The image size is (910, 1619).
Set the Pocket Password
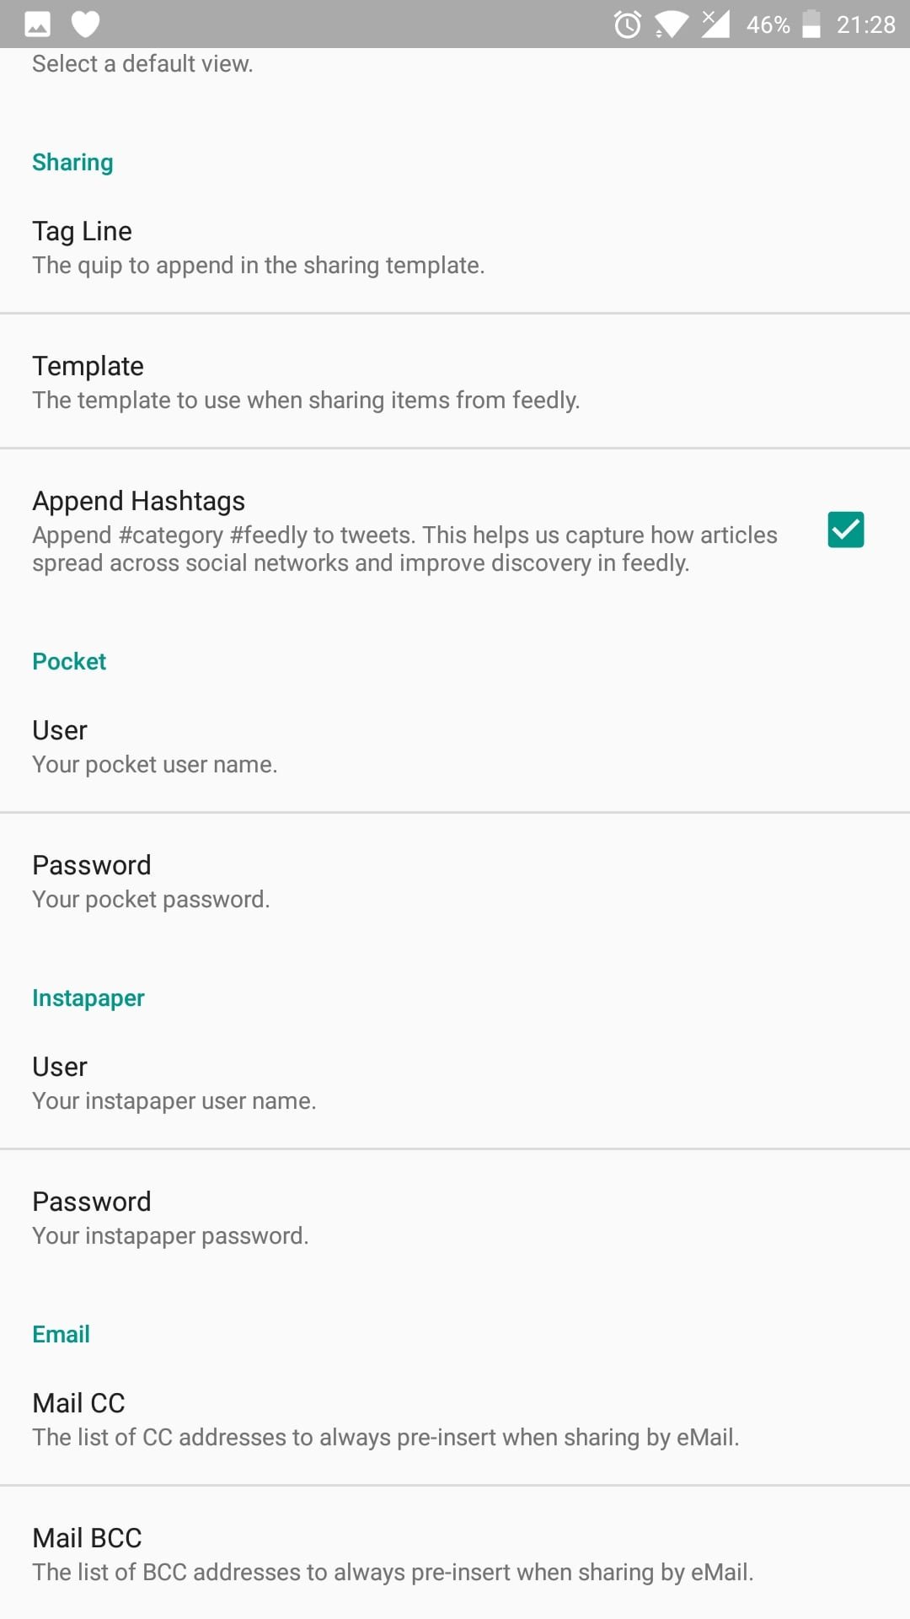455,880
